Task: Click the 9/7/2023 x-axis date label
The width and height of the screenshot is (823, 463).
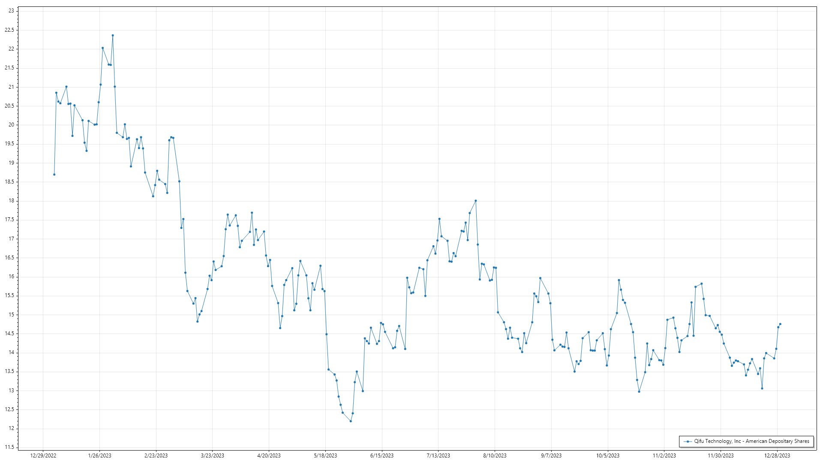Action: tap(551, 456)
